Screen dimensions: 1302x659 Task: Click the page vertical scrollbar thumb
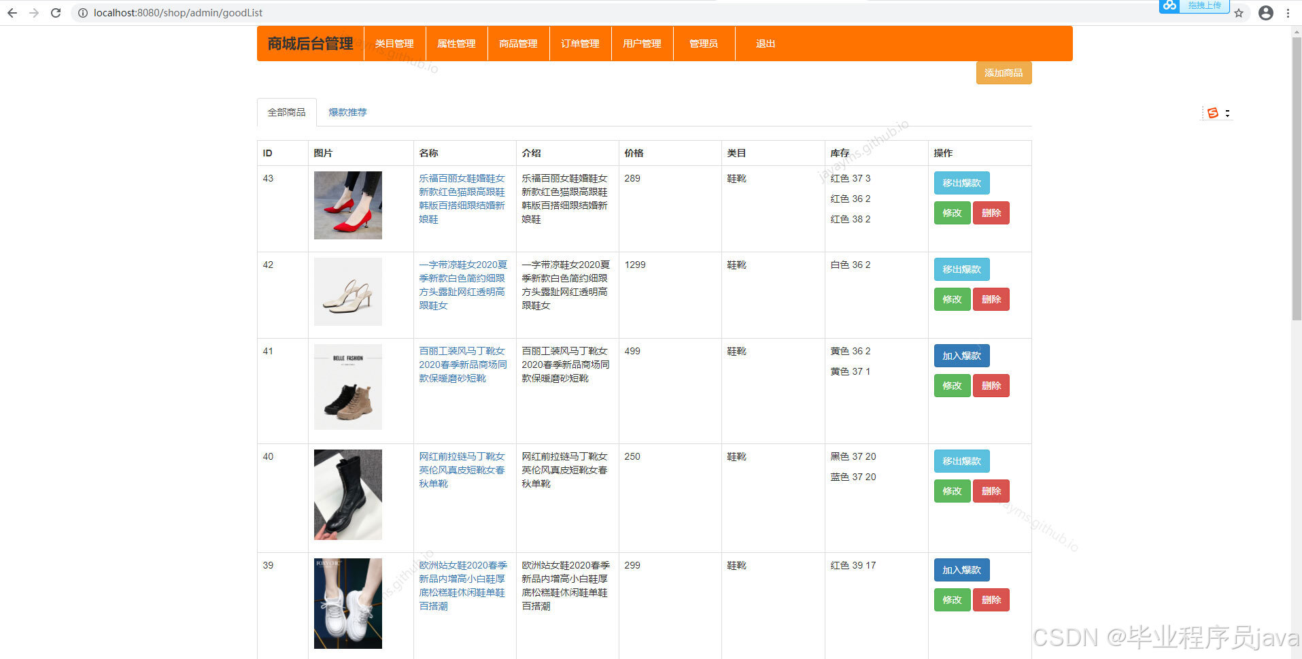(x=1297, y=178)
